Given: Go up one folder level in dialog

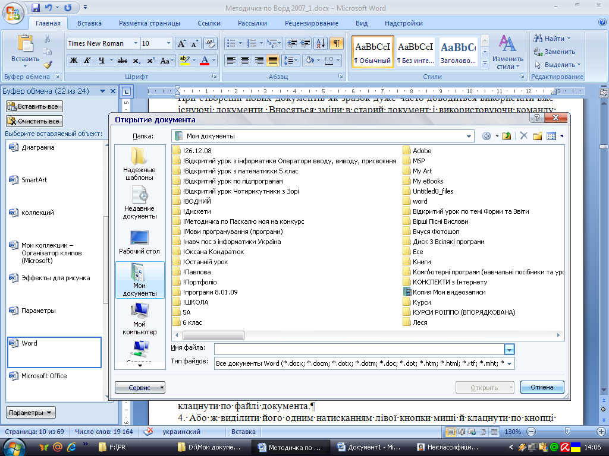Looking at the screenshot, I should (506, 136).
